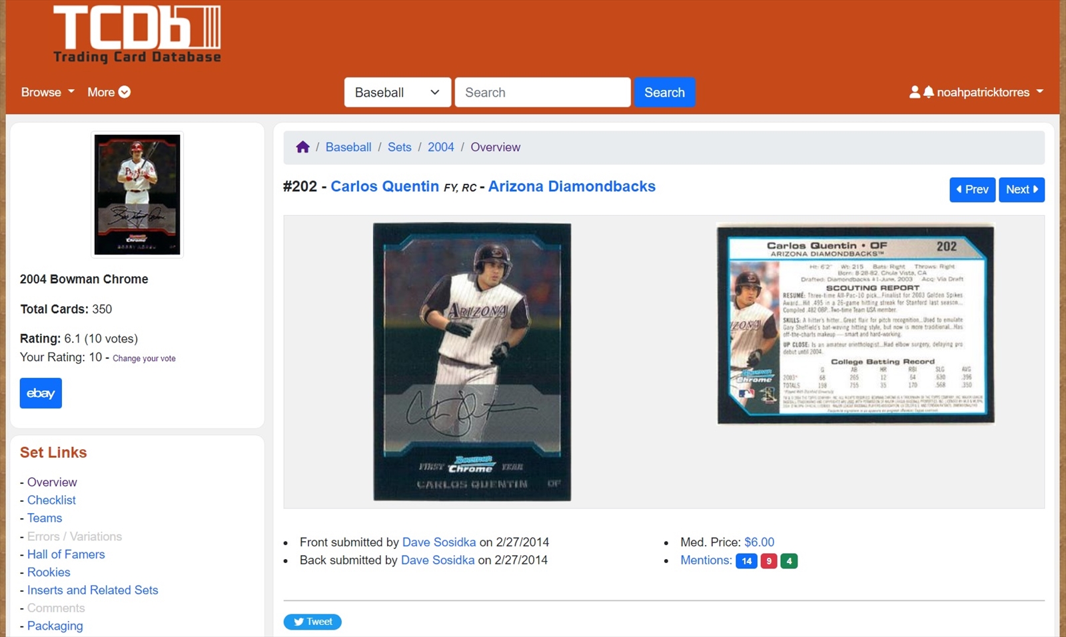The width and height of the screenshot is (1066, 637).
Task: Open the Overview set link in sidebar
Action: point(52,482)
